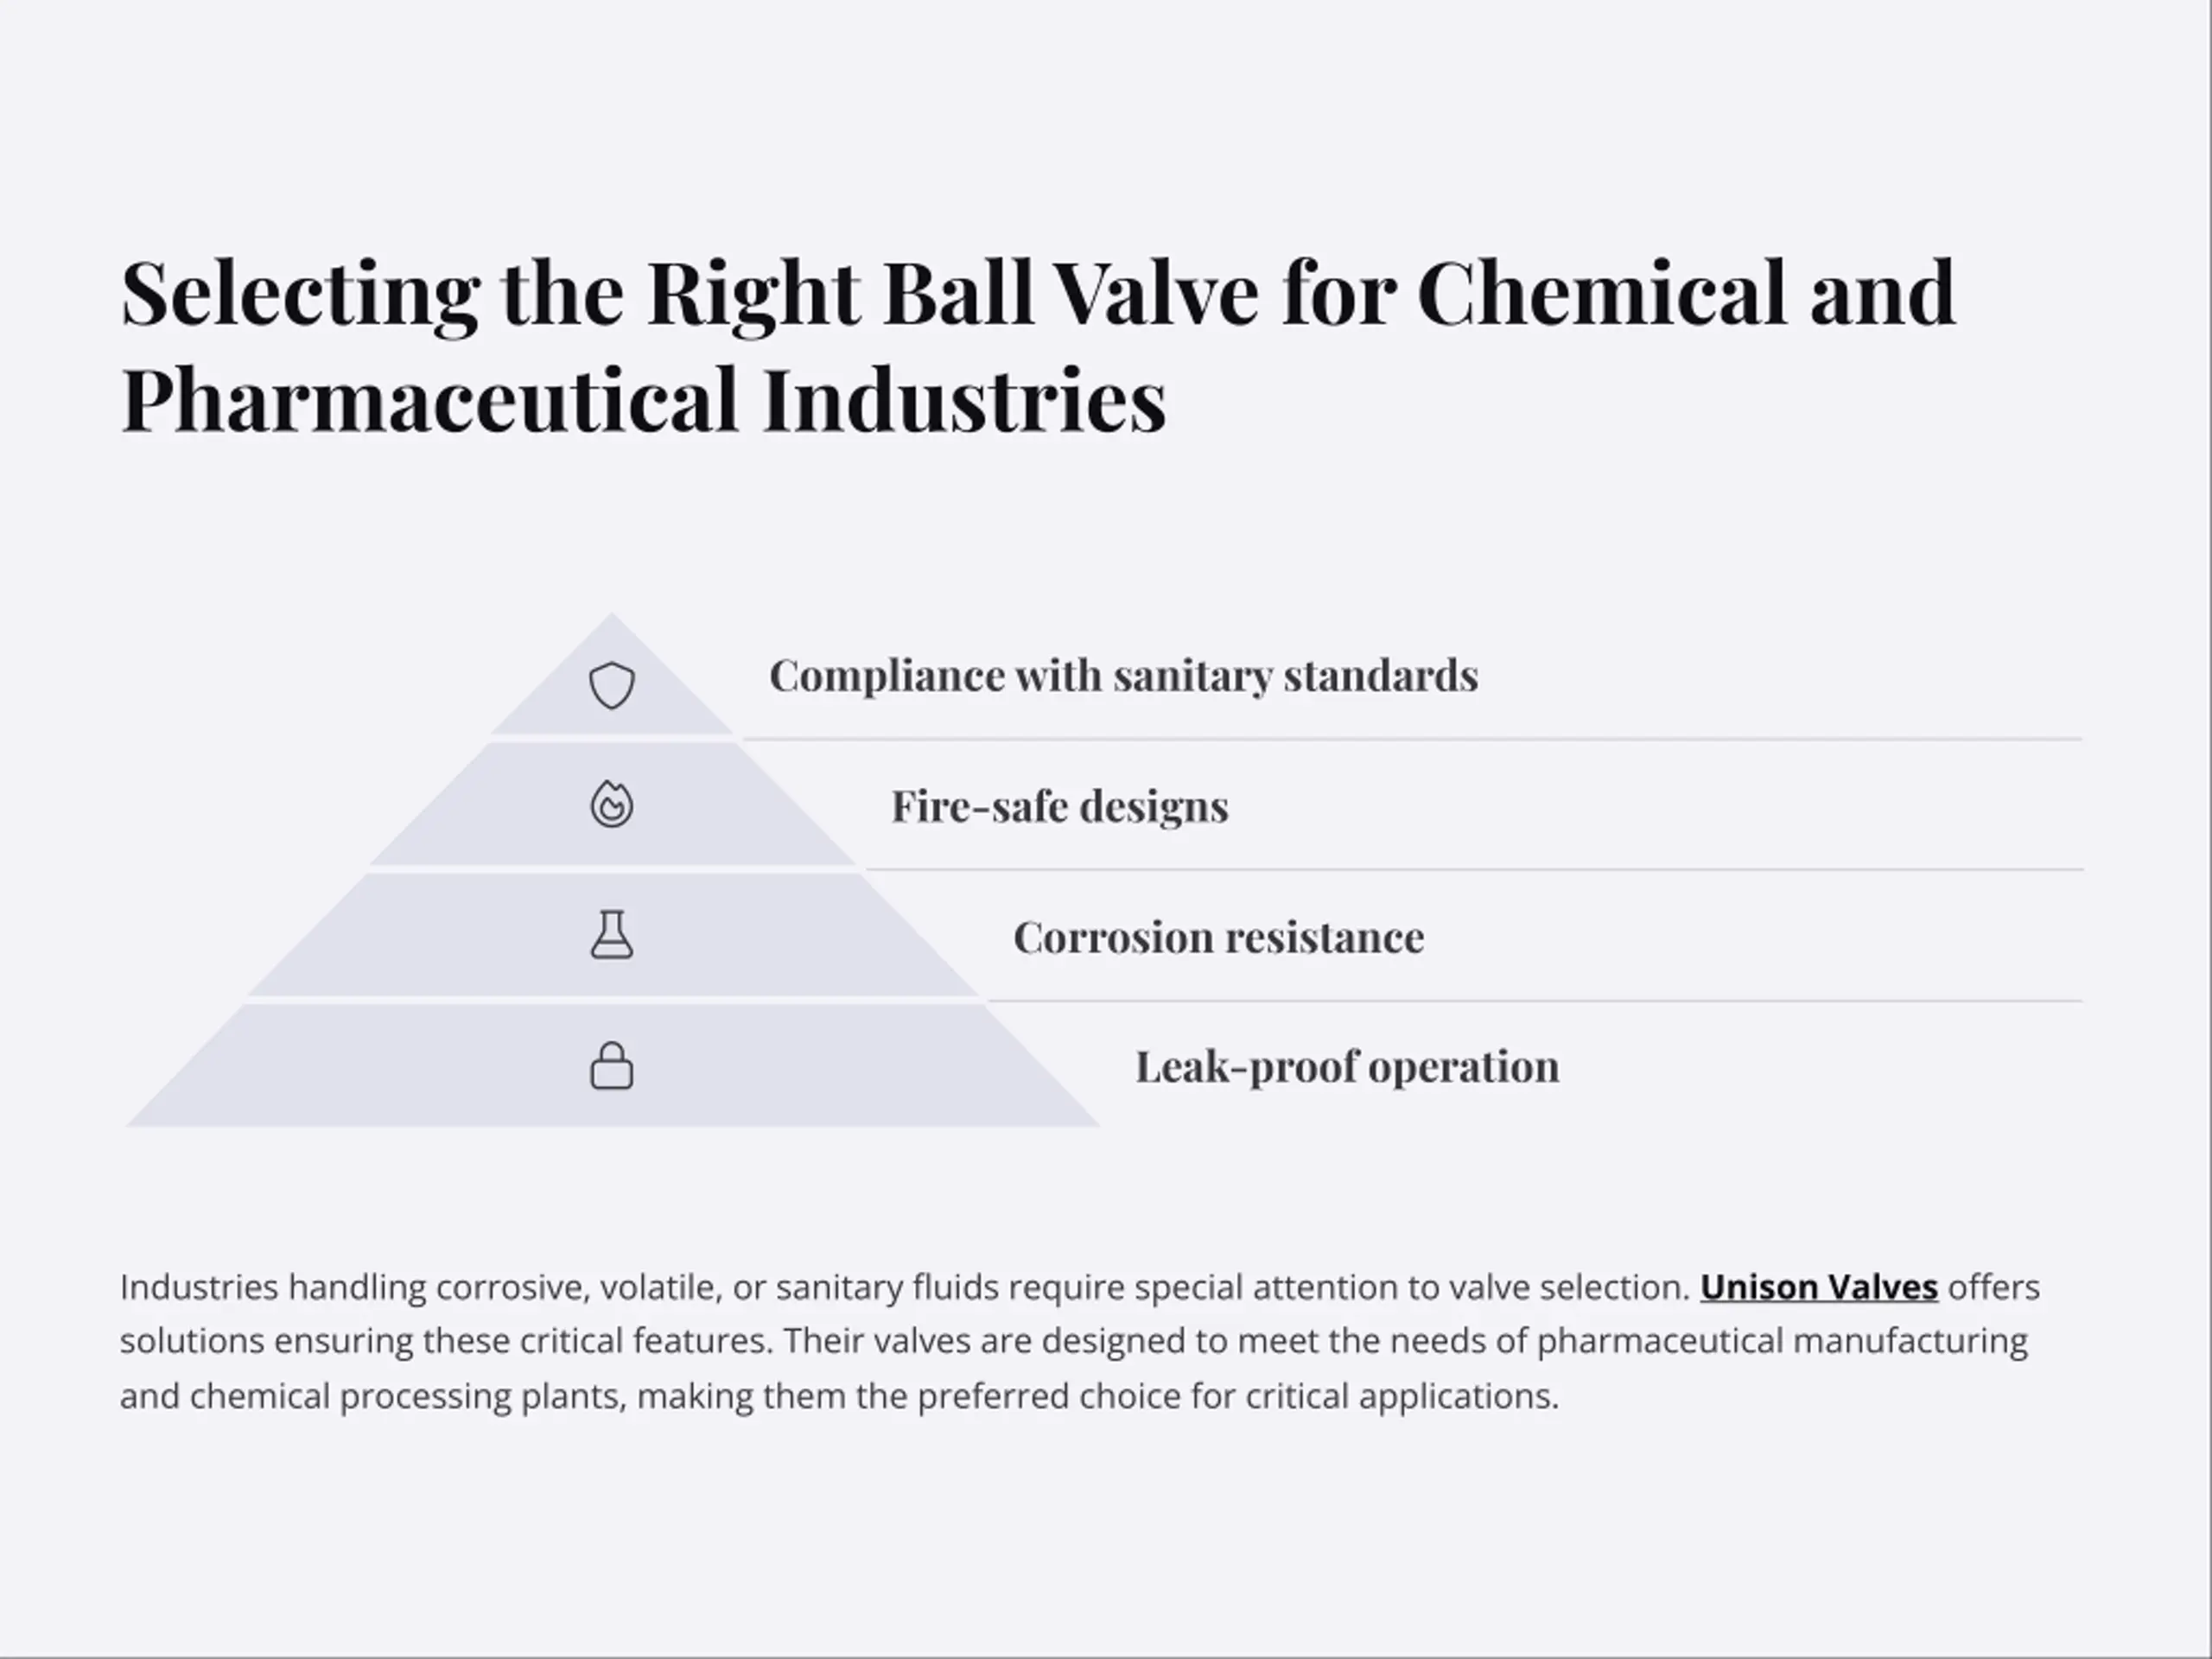Click the flask icon for corrosion resistance

pos(611,935)
